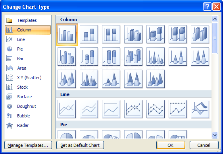223x154 pixels.
Task: Select X Y (Scatter) category
Action: coord(28,78)
